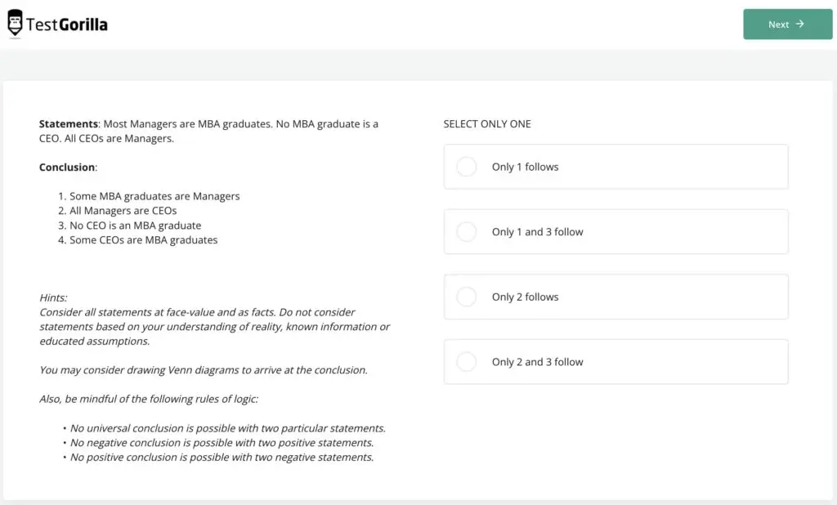This screenshot has height=505, width=837.
Task: Click the bold "Statements" label
Action: click(x=68, y=123)
